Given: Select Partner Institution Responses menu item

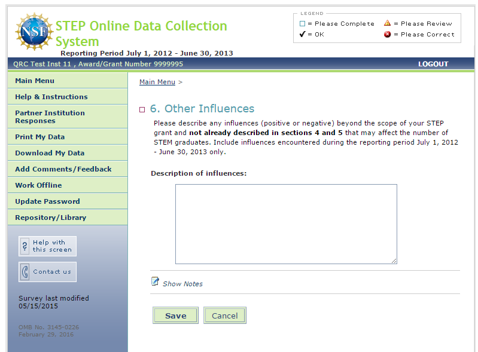Looking at the screenshot, I should click(68, 117).
